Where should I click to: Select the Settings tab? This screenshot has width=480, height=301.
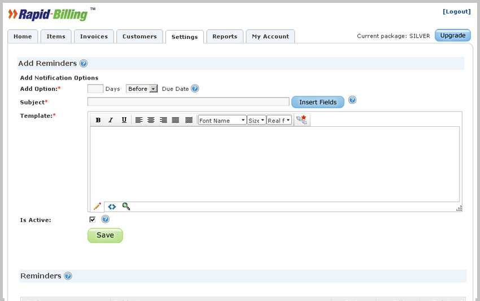point(185,37)
